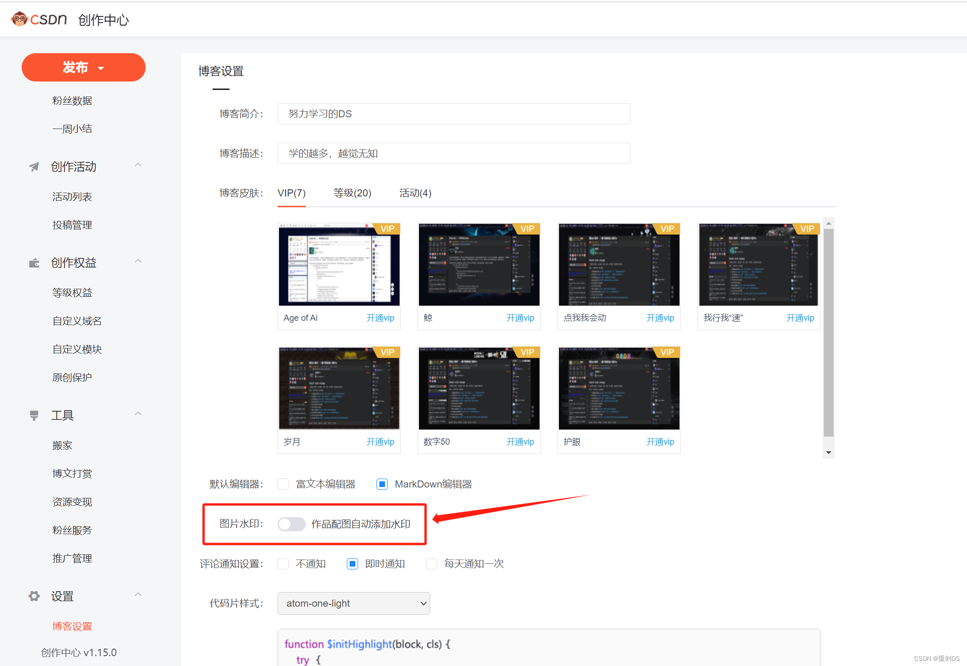Viewport: 967px width, 666px height.
Task: Click the VIP badge on Age of Ai skin
Action: tap(387, 228)
